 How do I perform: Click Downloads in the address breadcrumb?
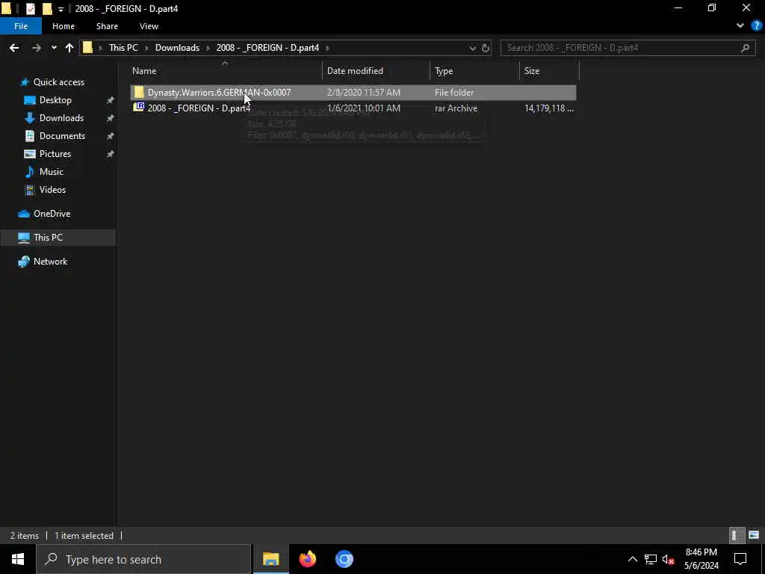177,48
